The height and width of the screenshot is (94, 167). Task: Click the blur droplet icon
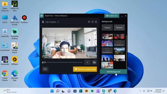pos(43,62)
